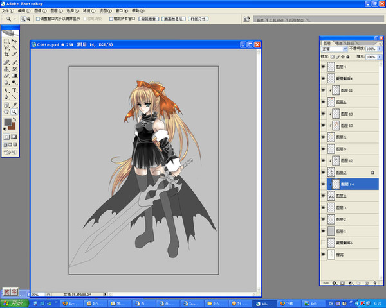Click the New Adjustment Layer icon
The width and height of the screenshot is (386, 308).
point(351,283)
